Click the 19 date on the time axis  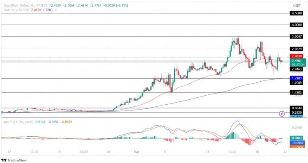(x=59, y=152)
